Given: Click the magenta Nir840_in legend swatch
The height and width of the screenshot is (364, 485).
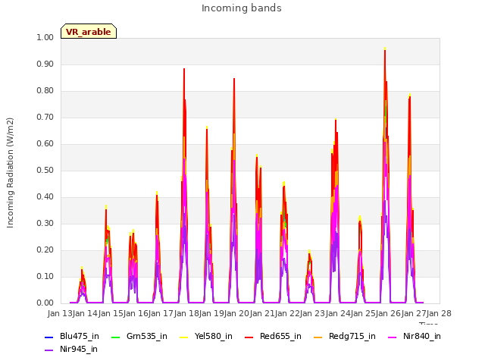Looking at the screenshot, I should click(x=392, y=337).
